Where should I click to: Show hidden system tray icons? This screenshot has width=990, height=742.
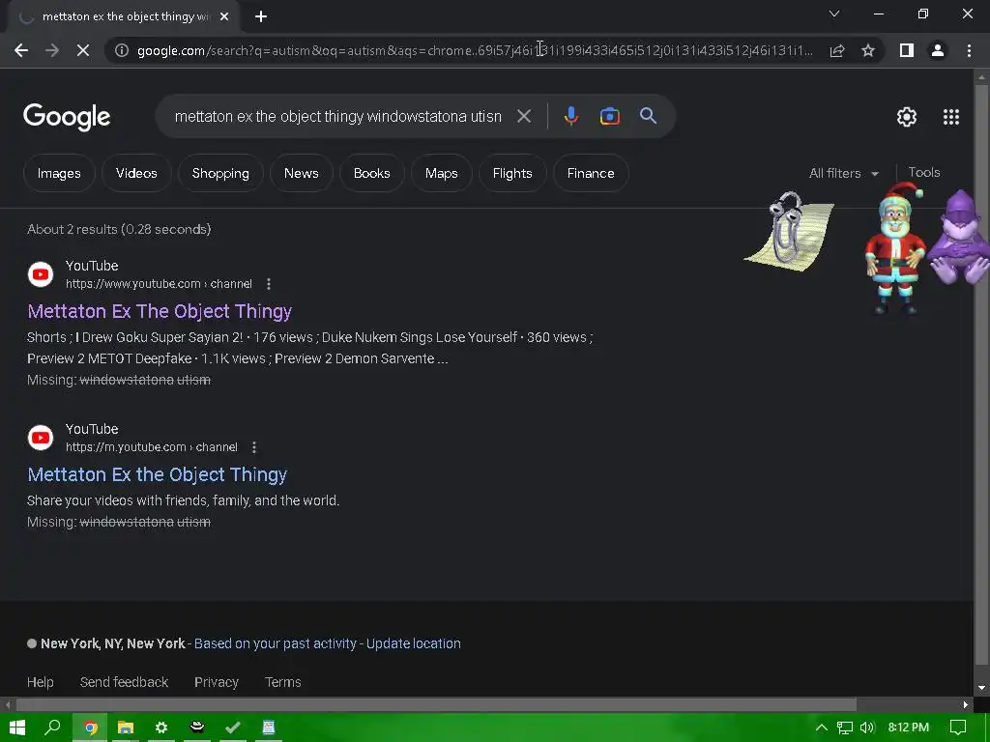(822, 728)
